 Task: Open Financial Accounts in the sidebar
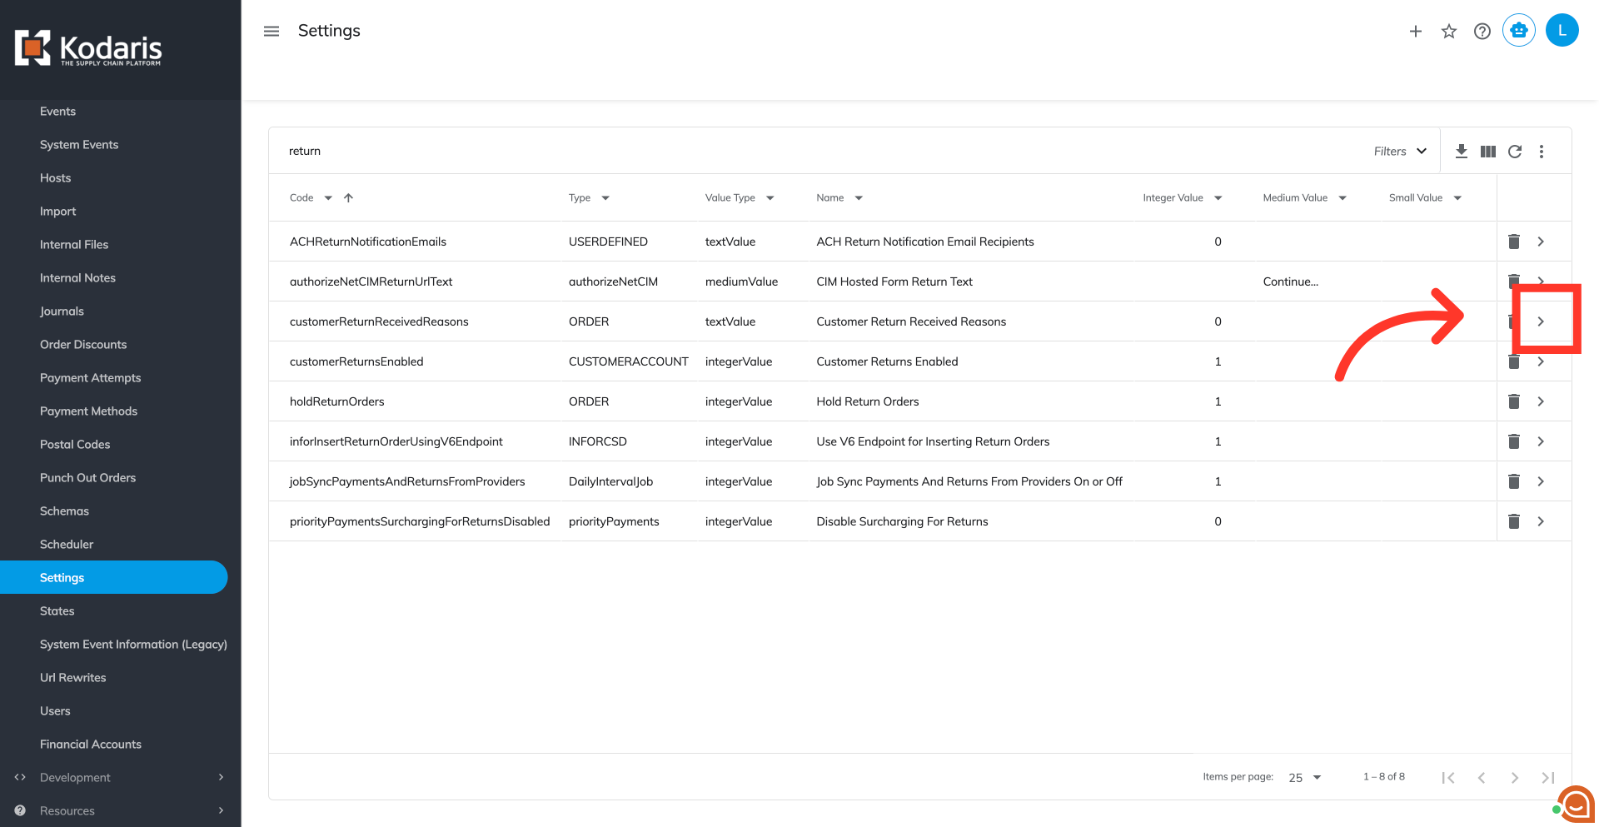pyautogui.click(x=91, y=744)
